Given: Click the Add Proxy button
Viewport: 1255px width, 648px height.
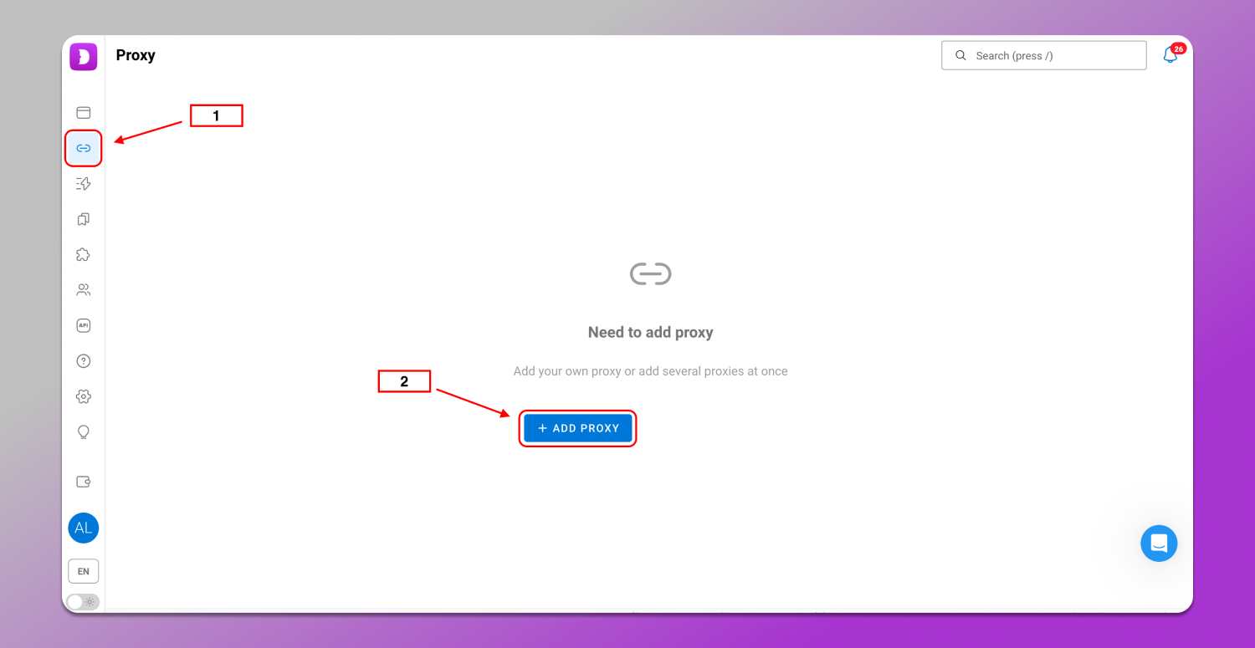Looking at the screenshot, I should [578, 428].
